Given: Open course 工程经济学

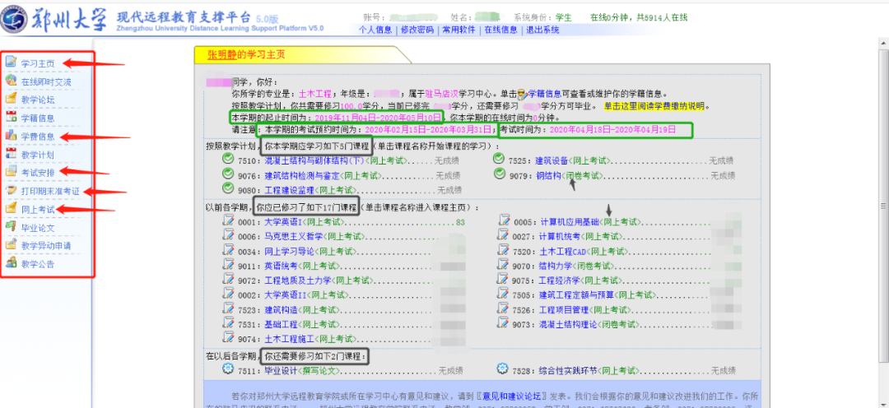Looking at the screenshot, I should [x=559, y=280].
